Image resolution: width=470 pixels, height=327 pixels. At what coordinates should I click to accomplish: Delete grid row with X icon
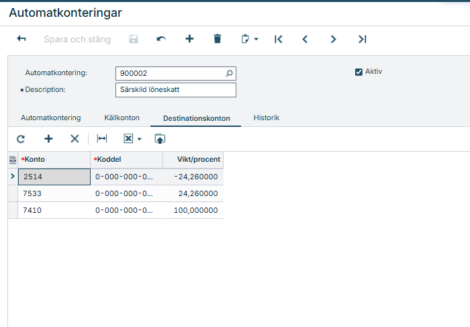click(75, 139)
